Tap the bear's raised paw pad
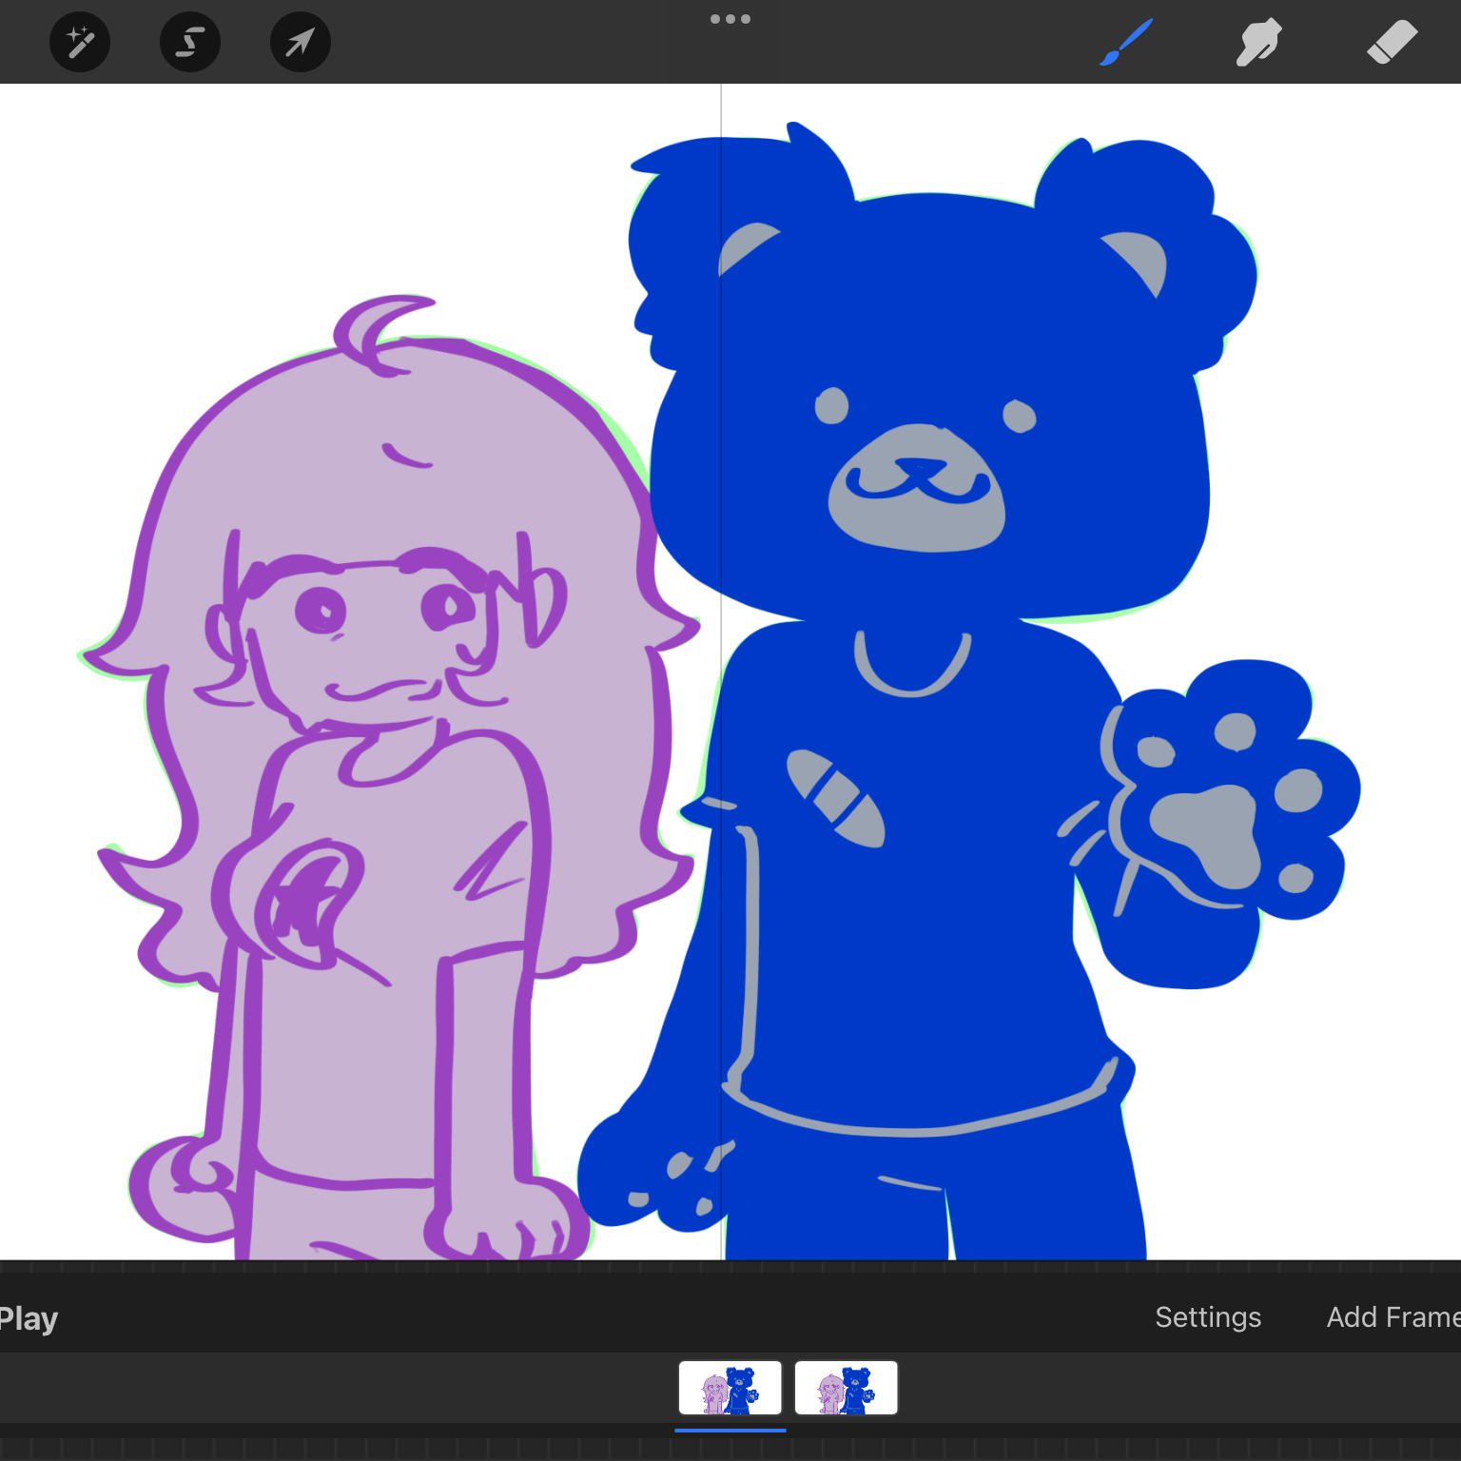 1208,828
